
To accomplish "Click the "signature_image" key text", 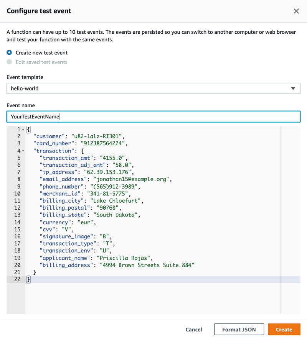I will click(66, 237).
